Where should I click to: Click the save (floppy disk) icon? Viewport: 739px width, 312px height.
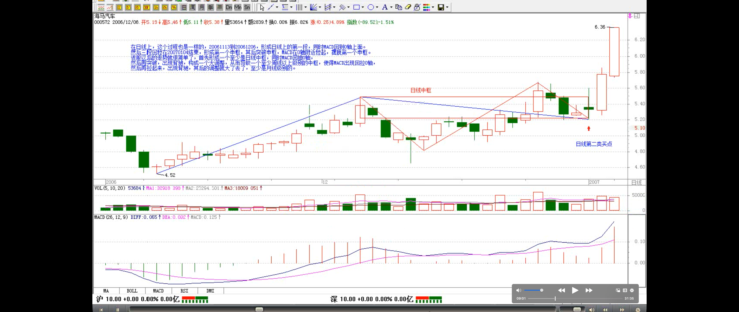pos(441,8)
